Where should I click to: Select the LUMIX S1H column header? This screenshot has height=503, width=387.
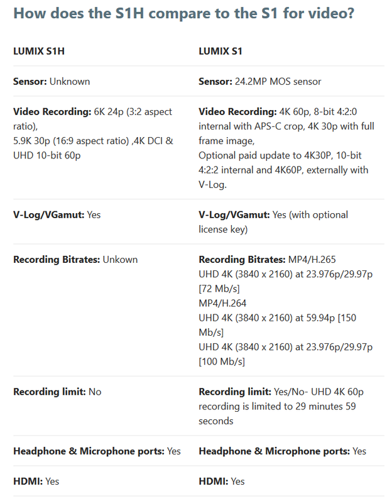pos(39,52)
